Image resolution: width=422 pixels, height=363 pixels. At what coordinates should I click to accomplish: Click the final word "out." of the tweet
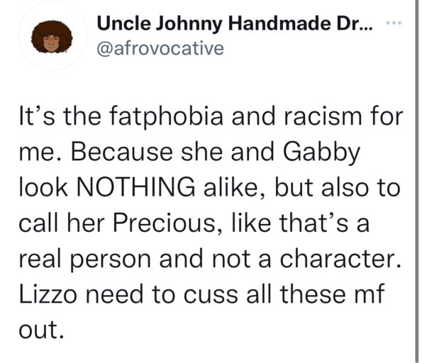tap(41, 330)
